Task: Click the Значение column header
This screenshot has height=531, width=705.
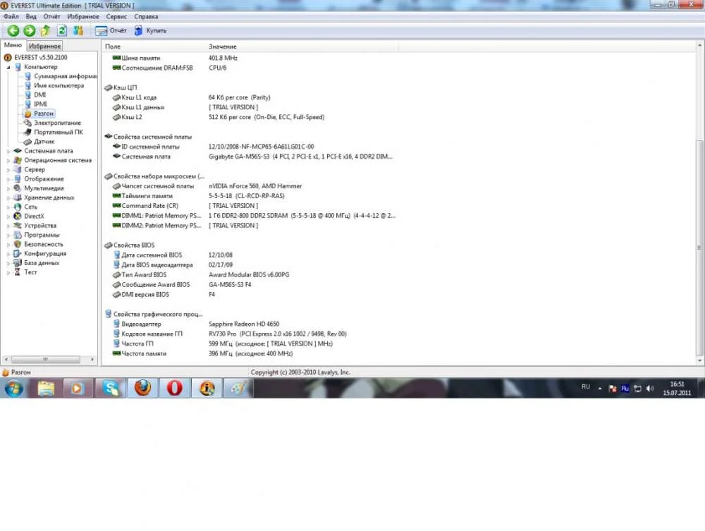Action: coord(301,47)
